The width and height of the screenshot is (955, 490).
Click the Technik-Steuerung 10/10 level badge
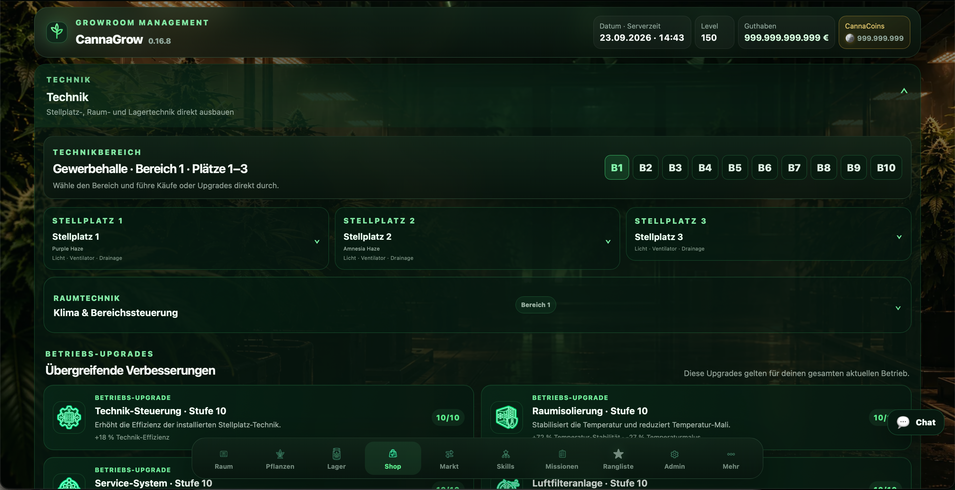[447, 417]
